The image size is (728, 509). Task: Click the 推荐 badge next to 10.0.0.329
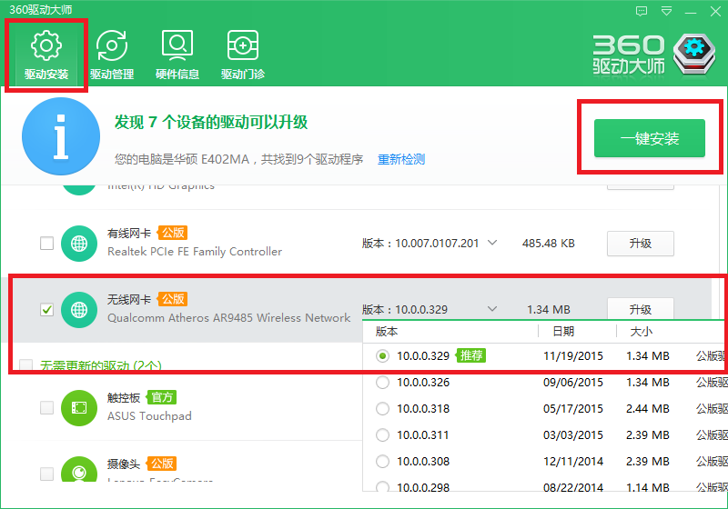point(471,355)
